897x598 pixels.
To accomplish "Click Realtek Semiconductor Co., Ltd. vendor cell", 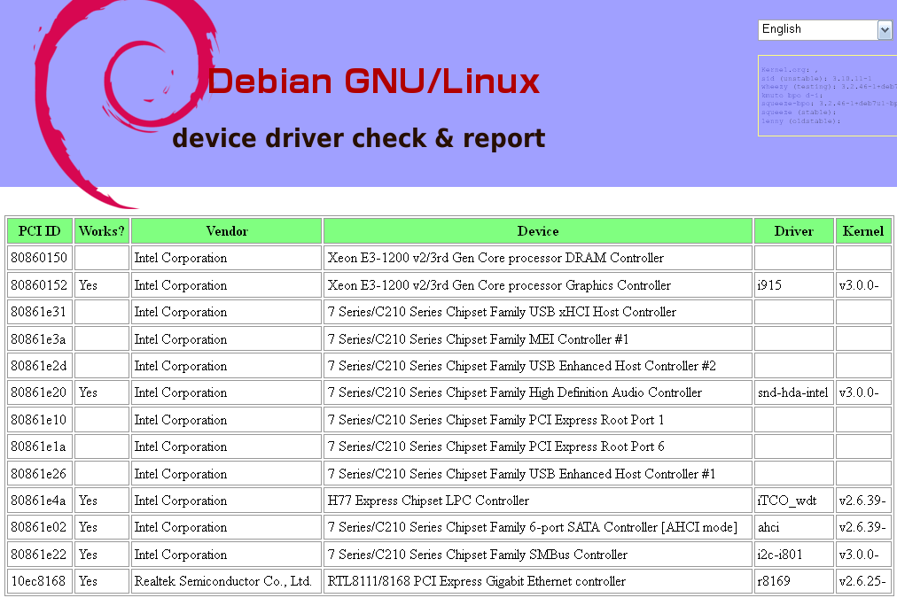I will (227, 581).
